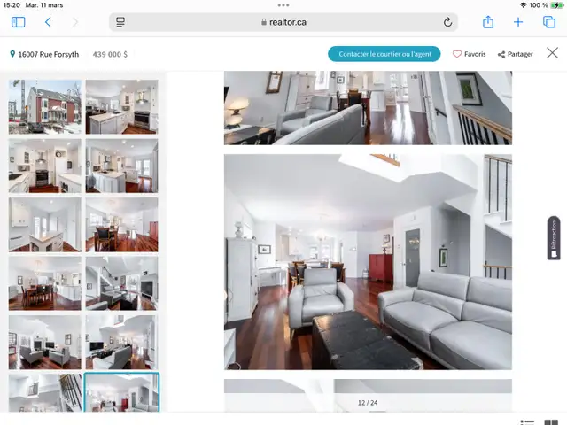Viewport: 567px width, 425px height.
Task: Toggle the Safari sidebar panel
Action: click(19, 22)
